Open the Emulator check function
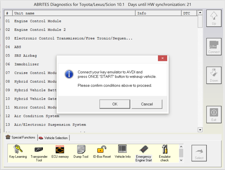This screenshot has height=170, width=225. tap(165, 154)
